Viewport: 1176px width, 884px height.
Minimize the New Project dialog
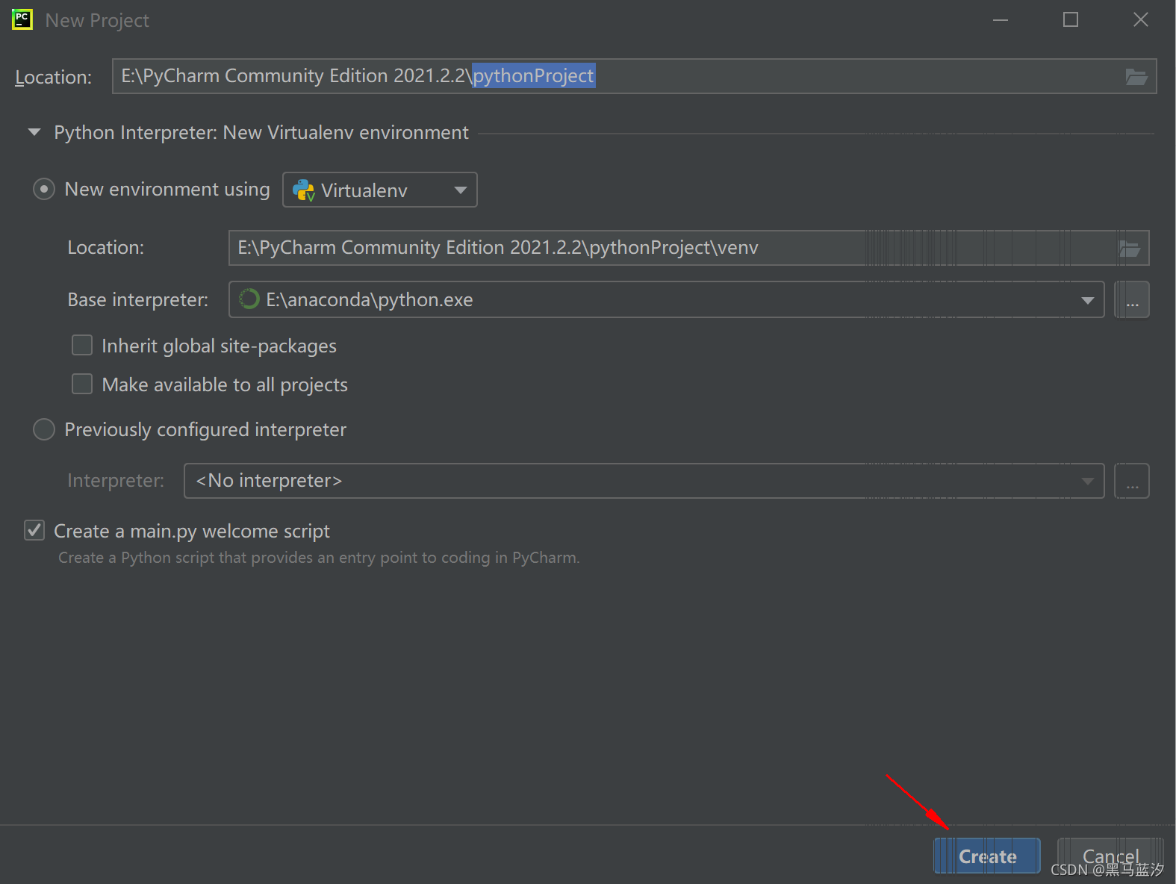click(x=1001, y=19)
